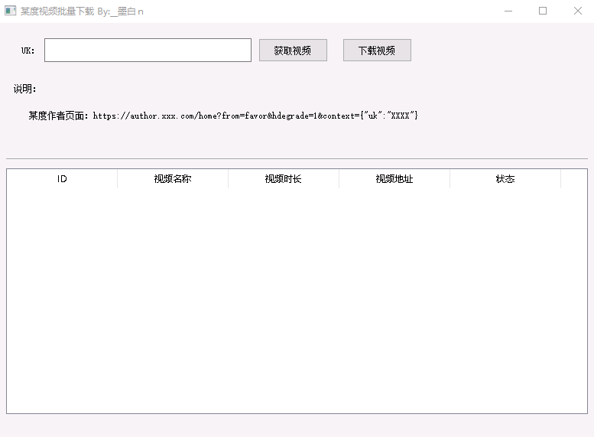
Task: Minimize the video downloader window
Action: click(x=508, y=11)
